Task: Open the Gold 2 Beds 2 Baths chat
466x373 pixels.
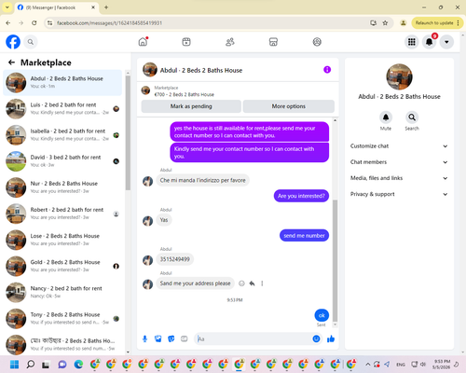Action: (x=62, y=266)
